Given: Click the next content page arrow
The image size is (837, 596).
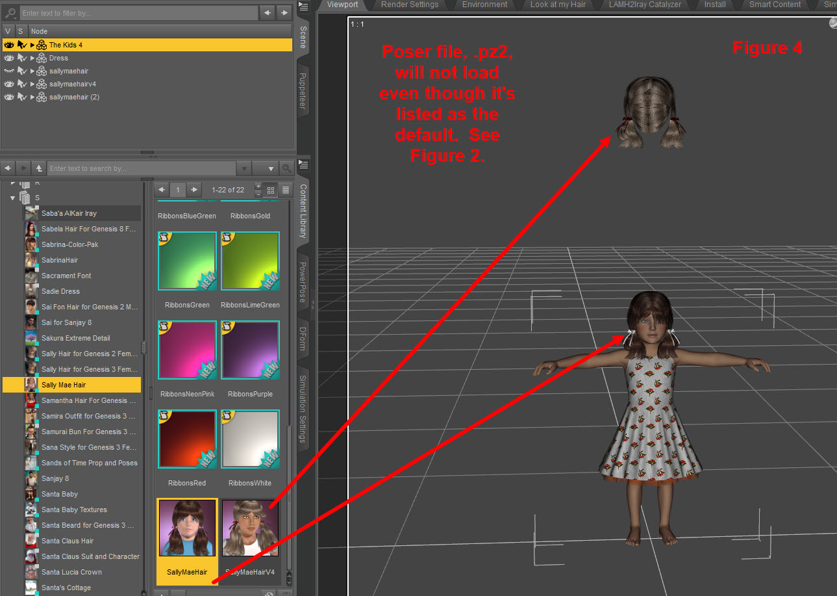Looking at the screenshot, I should (x=194, y=190).
